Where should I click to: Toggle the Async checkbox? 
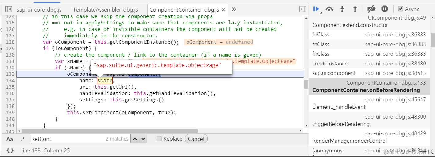click(401, 9)
